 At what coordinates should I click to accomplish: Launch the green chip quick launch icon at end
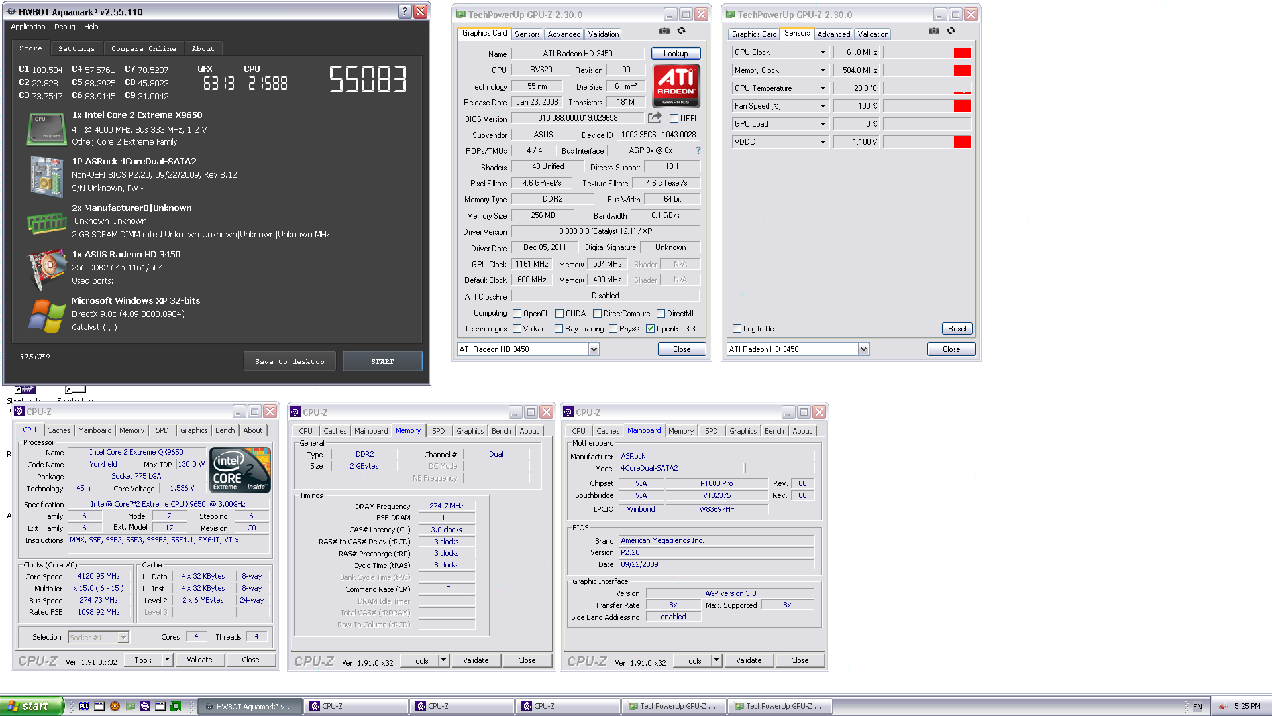tap(176, 706)
